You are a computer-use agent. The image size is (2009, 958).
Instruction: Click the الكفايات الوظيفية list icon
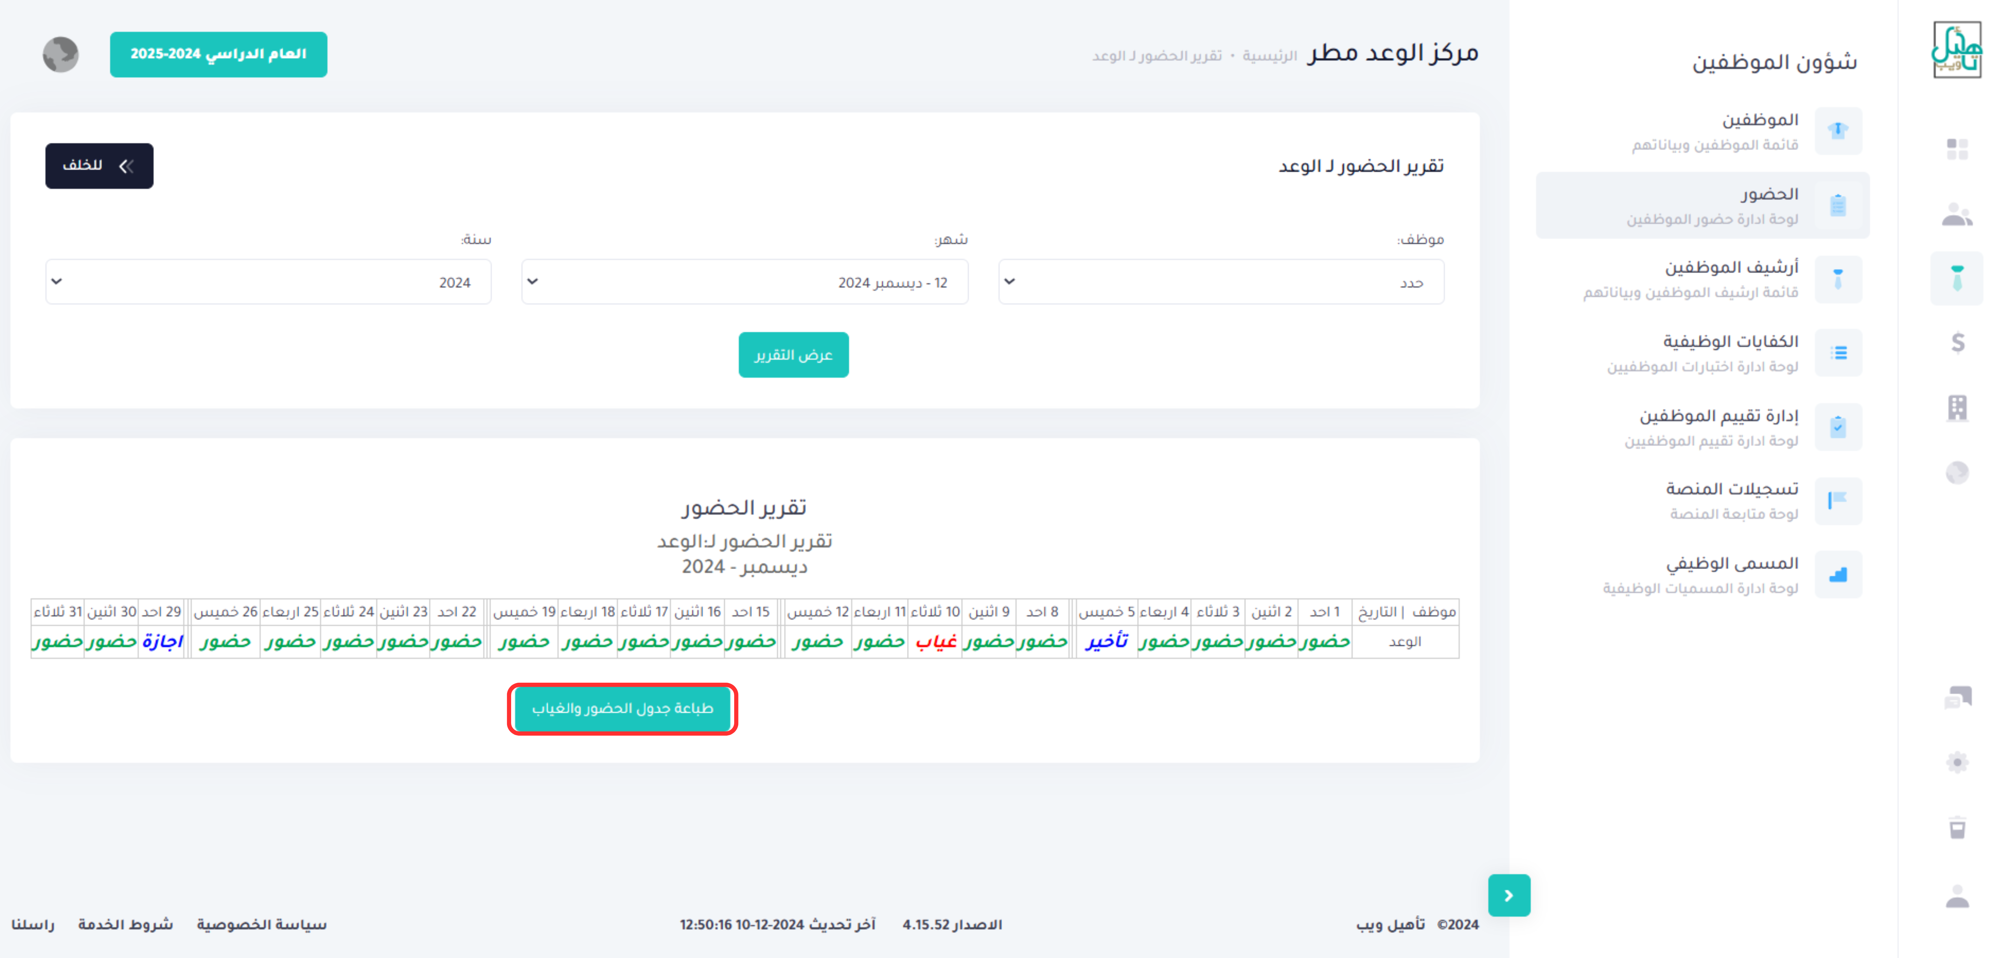[x=1838, y=353]
